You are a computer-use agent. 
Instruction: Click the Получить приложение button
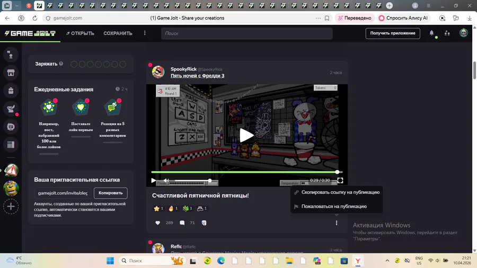pos(392,33)
